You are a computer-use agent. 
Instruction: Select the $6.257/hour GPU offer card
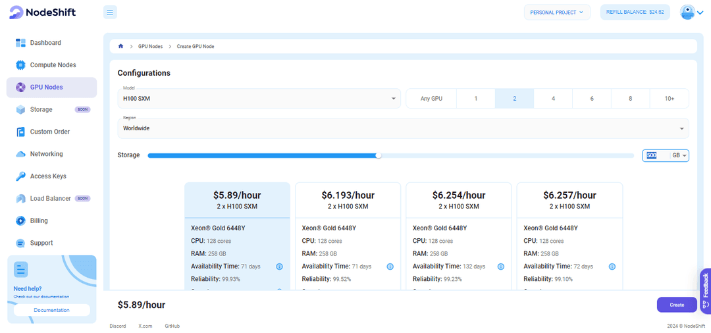569,236
